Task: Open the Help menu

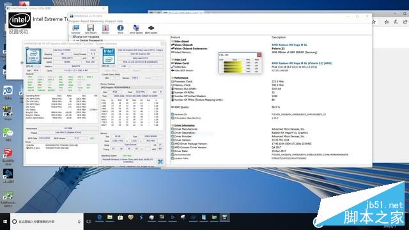Action: 120,21
